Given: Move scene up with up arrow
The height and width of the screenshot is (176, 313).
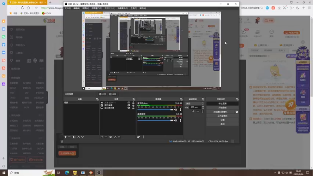Looking at the screenshot, I should 79,137.
